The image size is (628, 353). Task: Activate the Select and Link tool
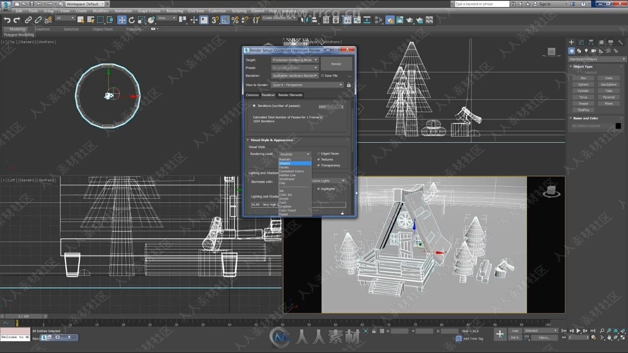[x=28, y=20]
